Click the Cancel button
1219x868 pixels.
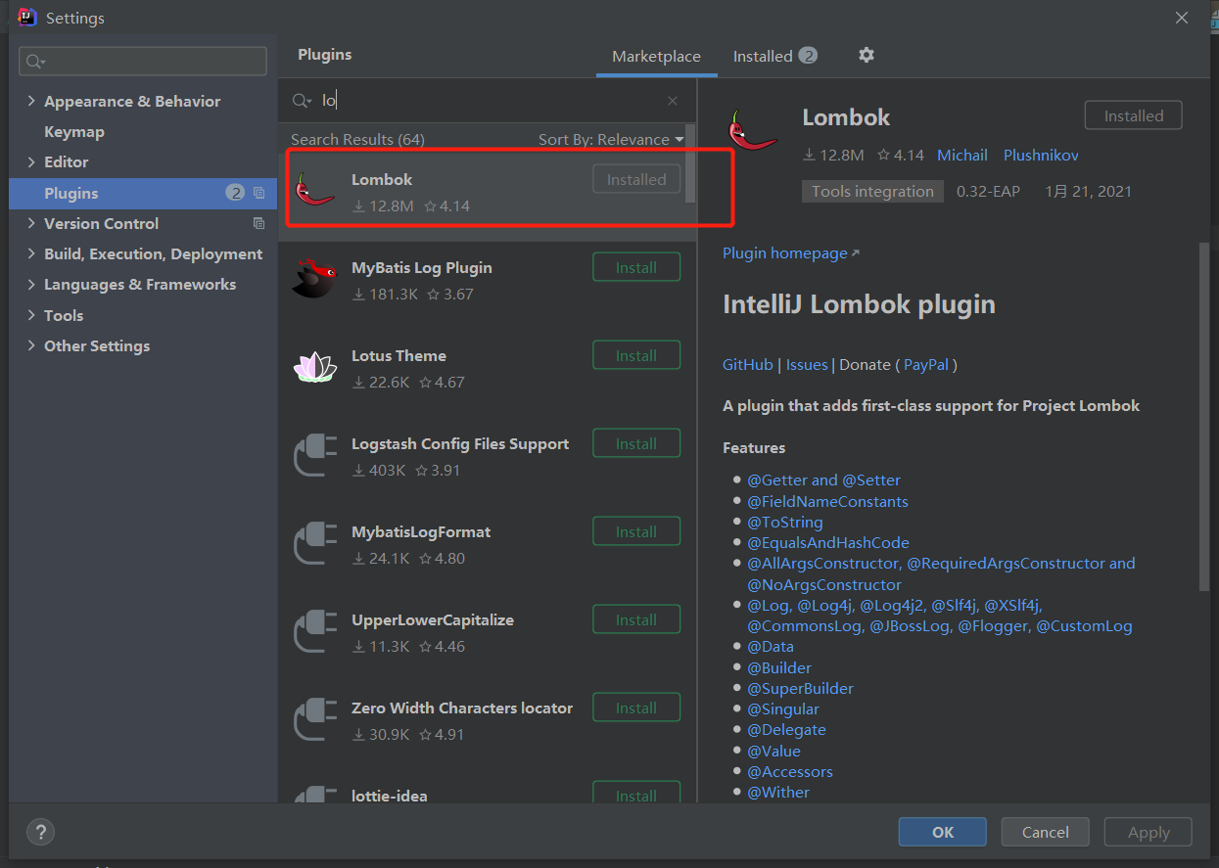coord(1046,832)
